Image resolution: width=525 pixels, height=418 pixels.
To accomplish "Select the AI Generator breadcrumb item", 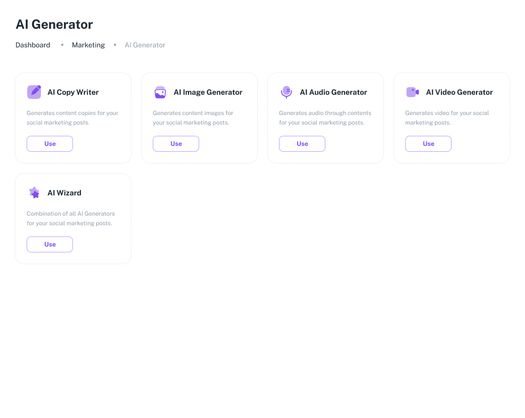I will tap(145, 45).
